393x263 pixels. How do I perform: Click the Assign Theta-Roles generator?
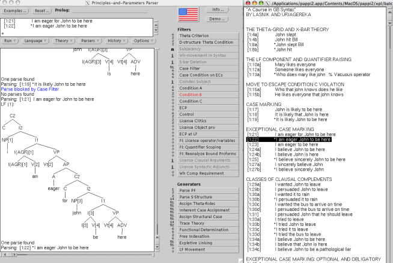click(x=208, y=204)
